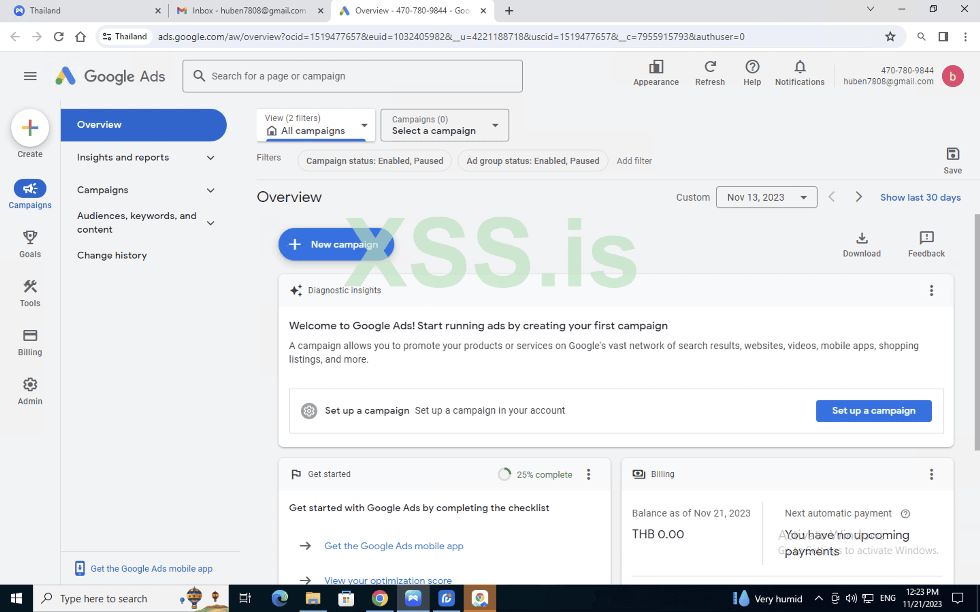Image resolution: width=980 pixels, height=612 pixels.
Task: Open Notifications bell icon
Action: 800,73
